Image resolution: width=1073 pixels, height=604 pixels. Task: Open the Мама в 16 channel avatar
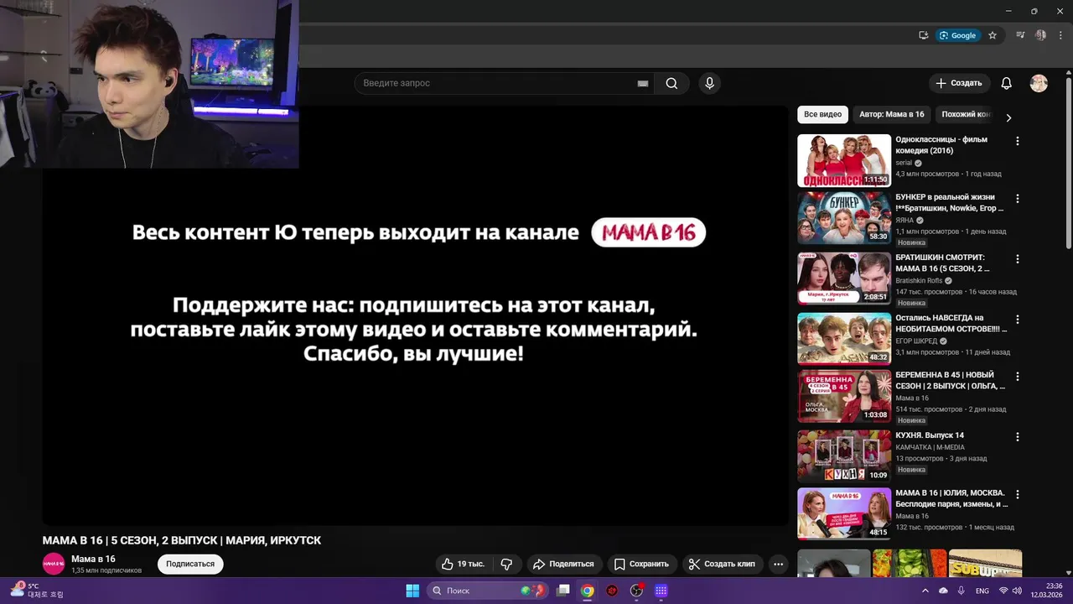coord(54,564)
